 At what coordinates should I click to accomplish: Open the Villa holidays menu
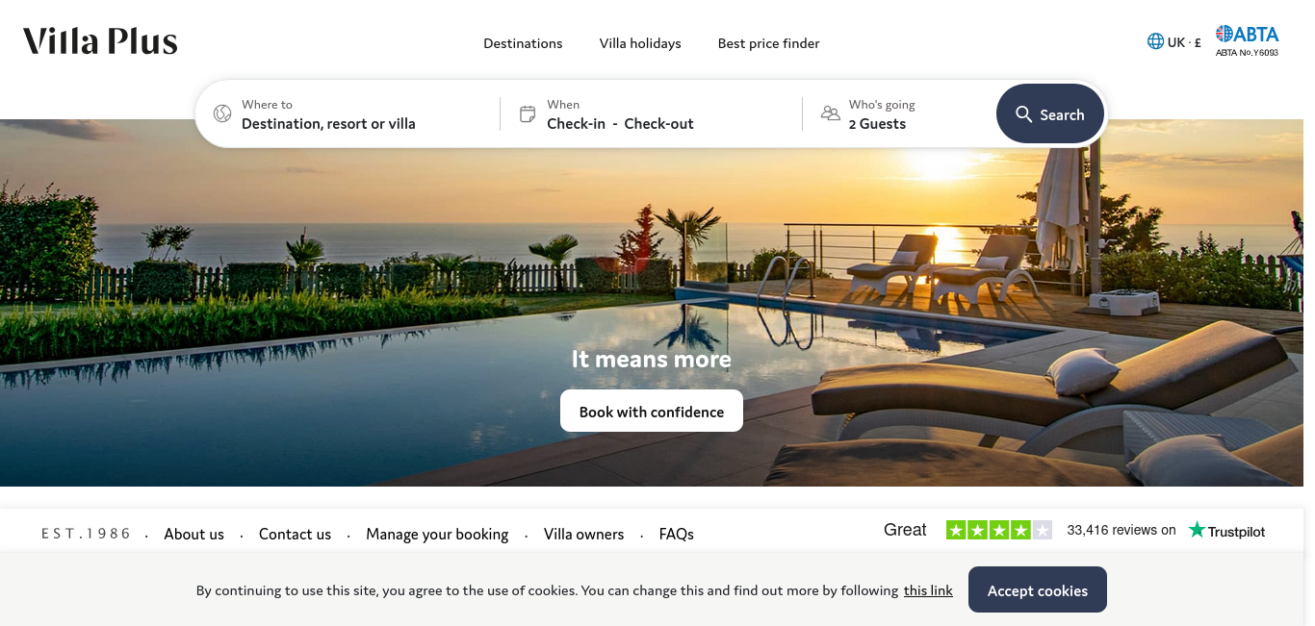(x=640, y=43)
